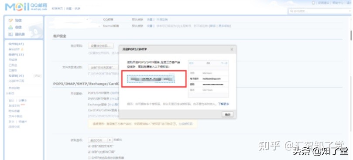353x160 pixels.
Task: Open 日历 in sidebar
Action: point(11,100)
